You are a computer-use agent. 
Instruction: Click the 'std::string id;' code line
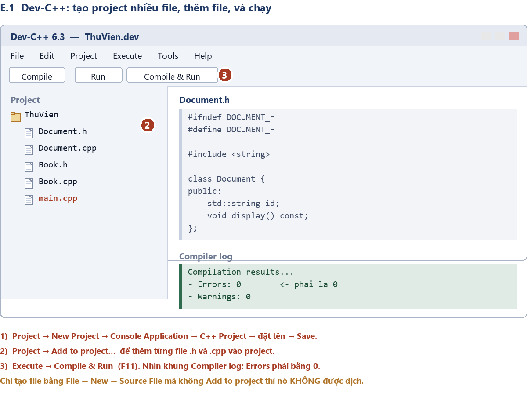243,204
